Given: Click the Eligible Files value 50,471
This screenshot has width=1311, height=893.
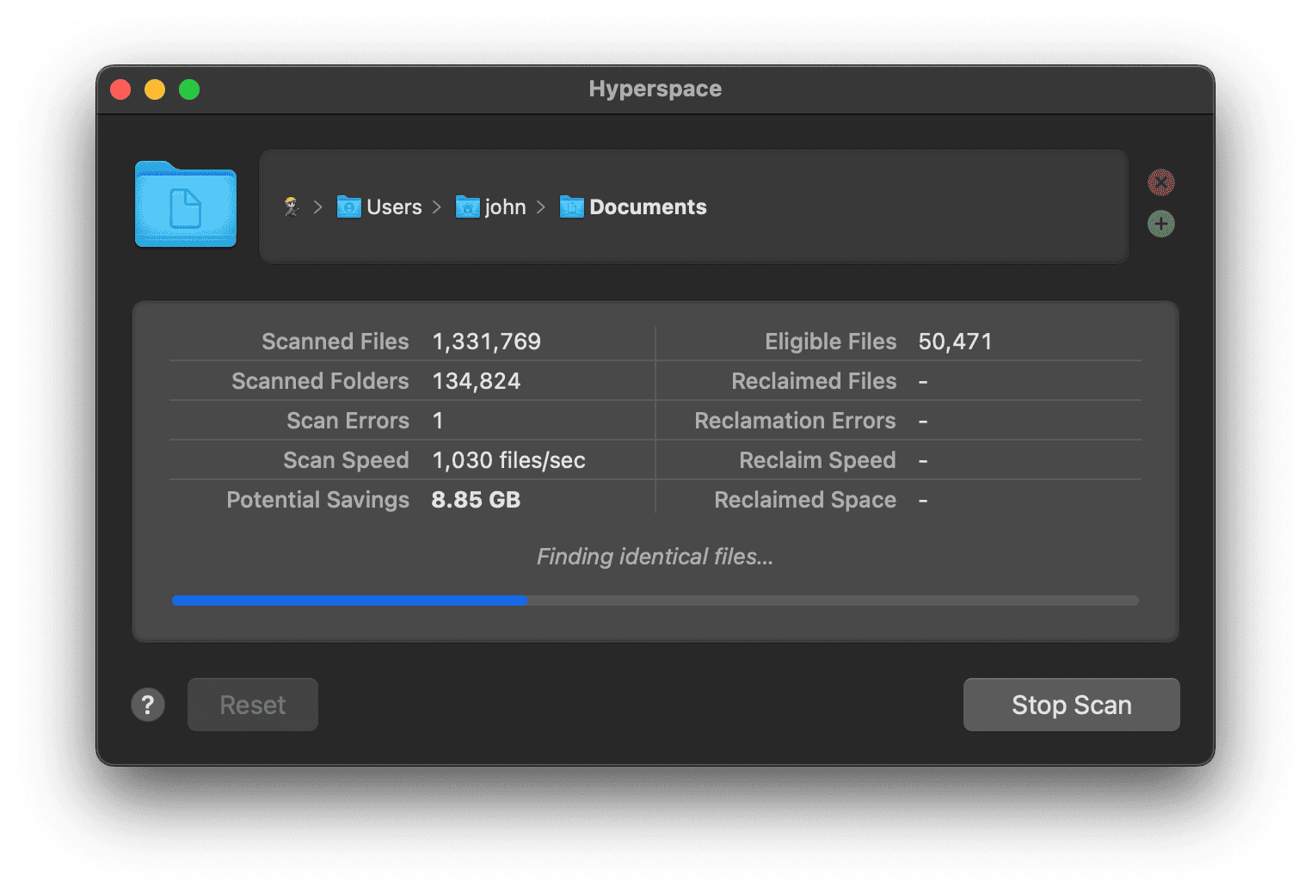Looking at the screenshot, I should coord(955,342).
